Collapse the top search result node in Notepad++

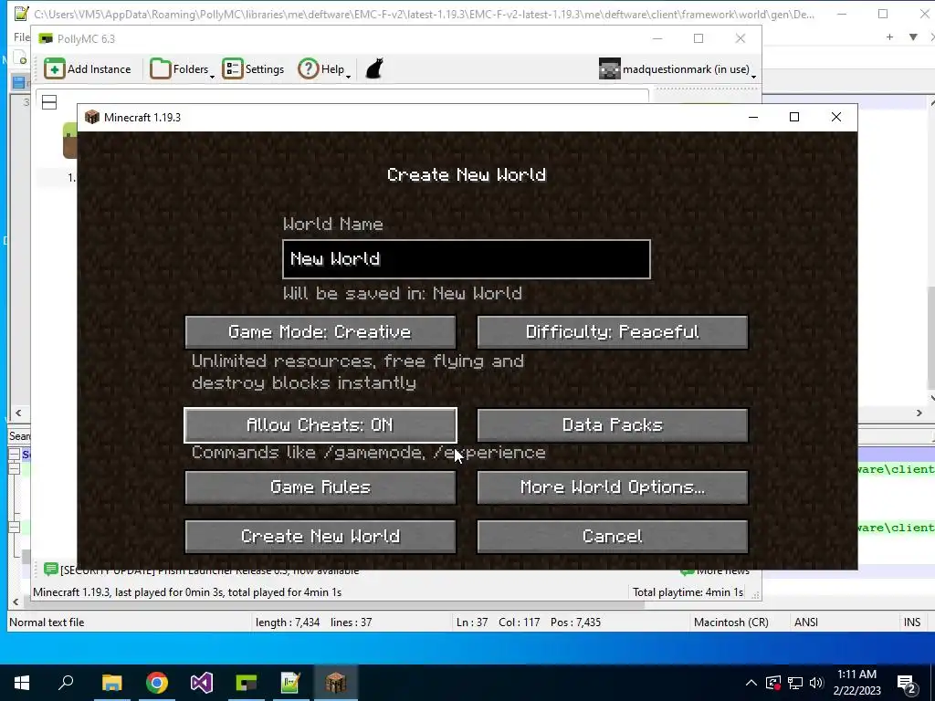point(15,455)
